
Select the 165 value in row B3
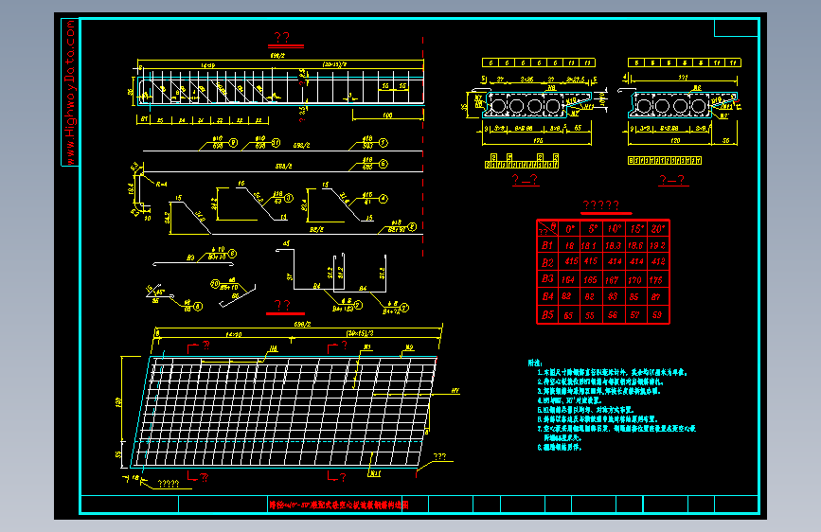point(590,280)
